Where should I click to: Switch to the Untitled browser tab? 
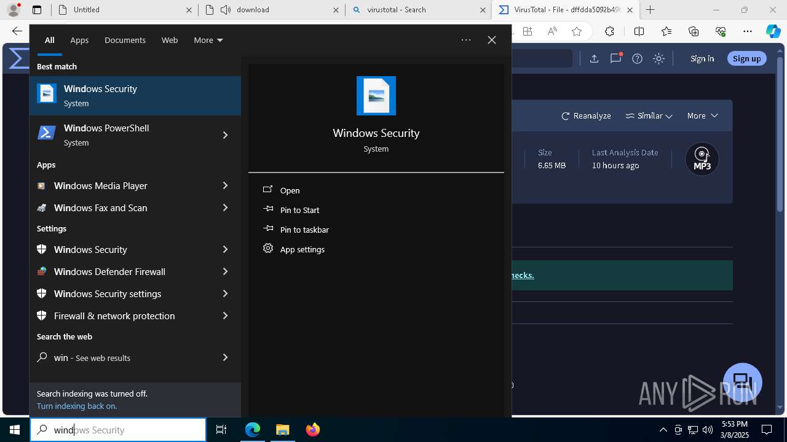125,10
